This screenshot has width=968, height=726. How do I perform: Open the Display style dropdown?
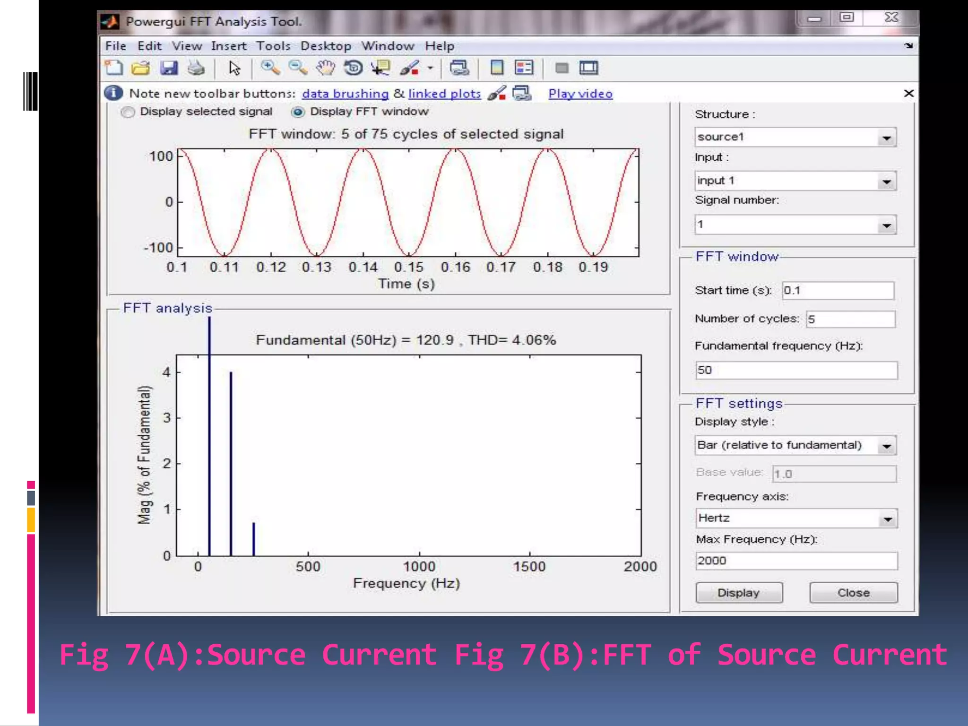click(x=795, y=445)
